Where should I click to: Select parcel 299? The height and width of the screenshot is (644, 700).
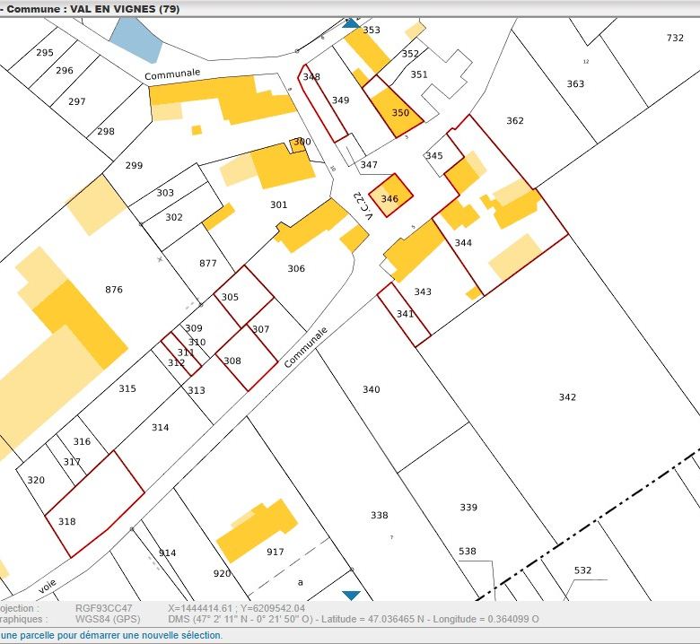134,166
